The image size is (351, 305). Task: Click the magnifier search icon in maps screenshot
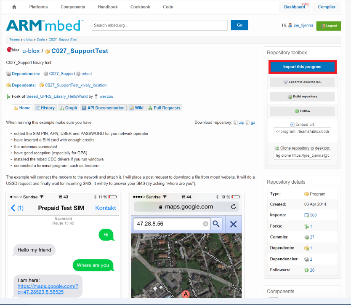pos(216,224)
